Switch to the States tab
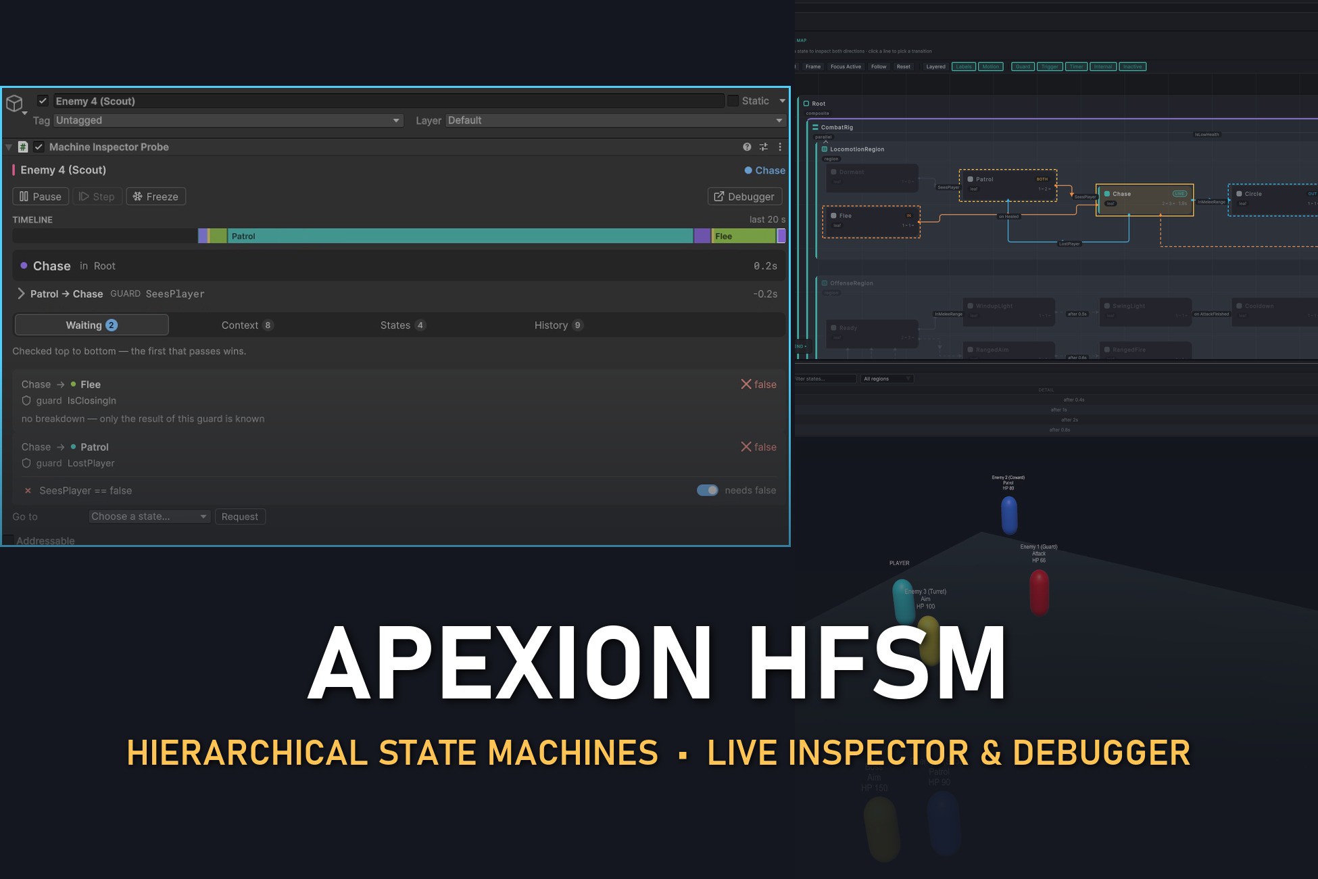 point(403,325)
